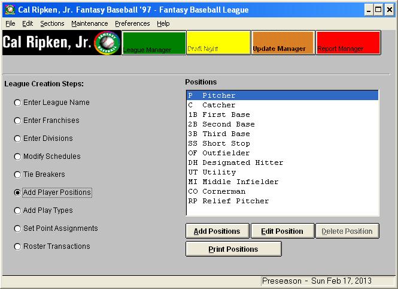The height and width of the screenshot is (289, 398).
Task: Open the Update Manager section
Action: tap(283, 43)
